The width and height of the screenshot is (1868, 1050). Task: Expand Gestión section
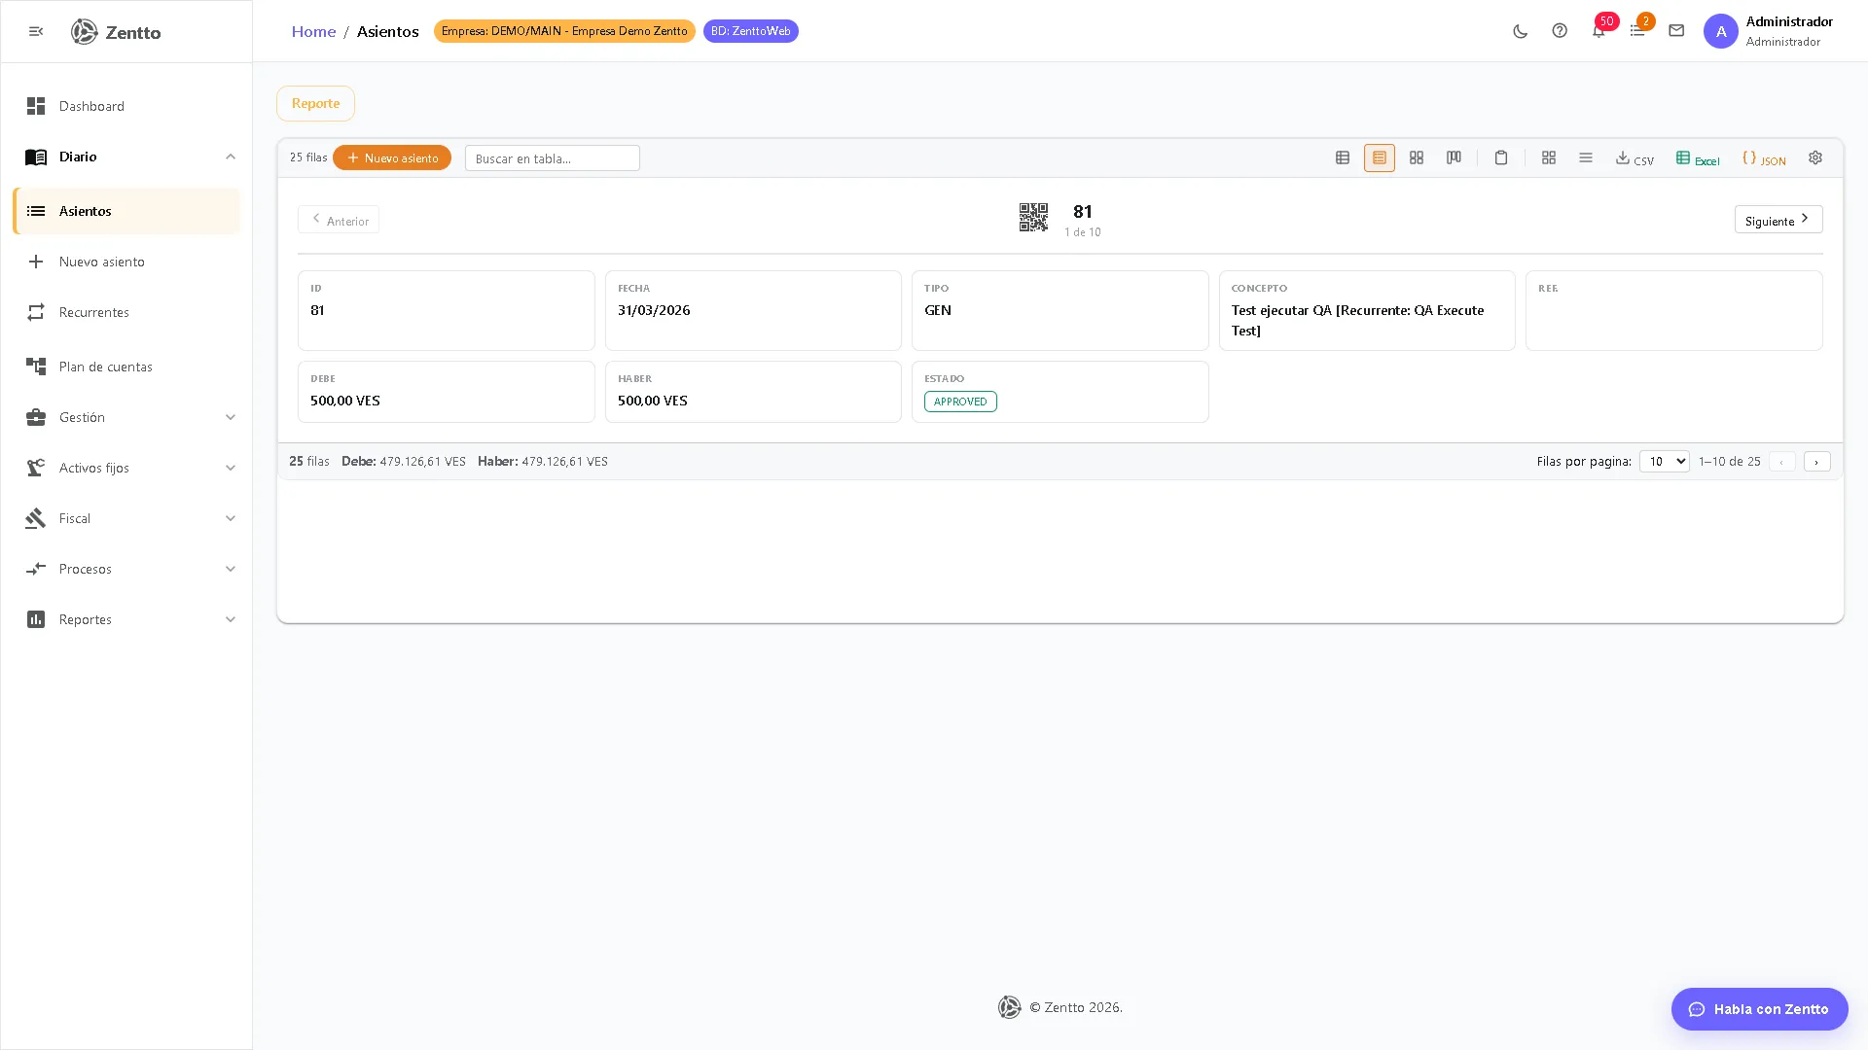[x=126, y=417]
